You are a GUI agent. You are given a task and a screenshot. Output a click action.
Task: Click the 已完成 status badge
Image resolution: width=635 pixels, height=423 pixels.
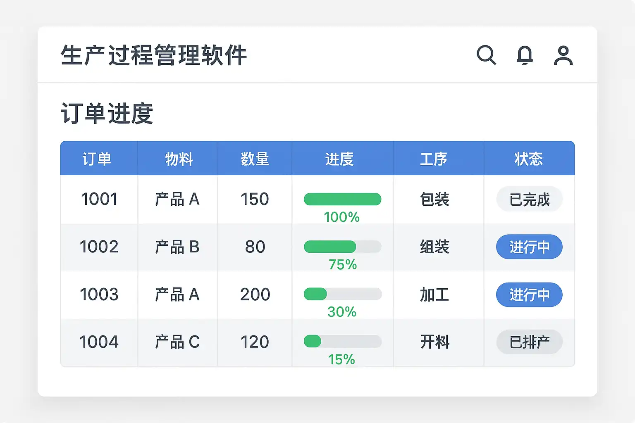click(529, 200)
